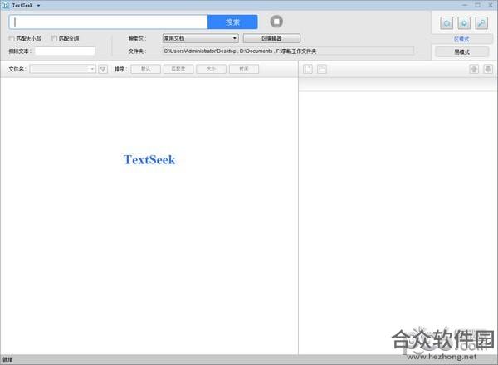Click the open-folder icon in the preview toolbar
498x365 pixels.
(322, 69)
